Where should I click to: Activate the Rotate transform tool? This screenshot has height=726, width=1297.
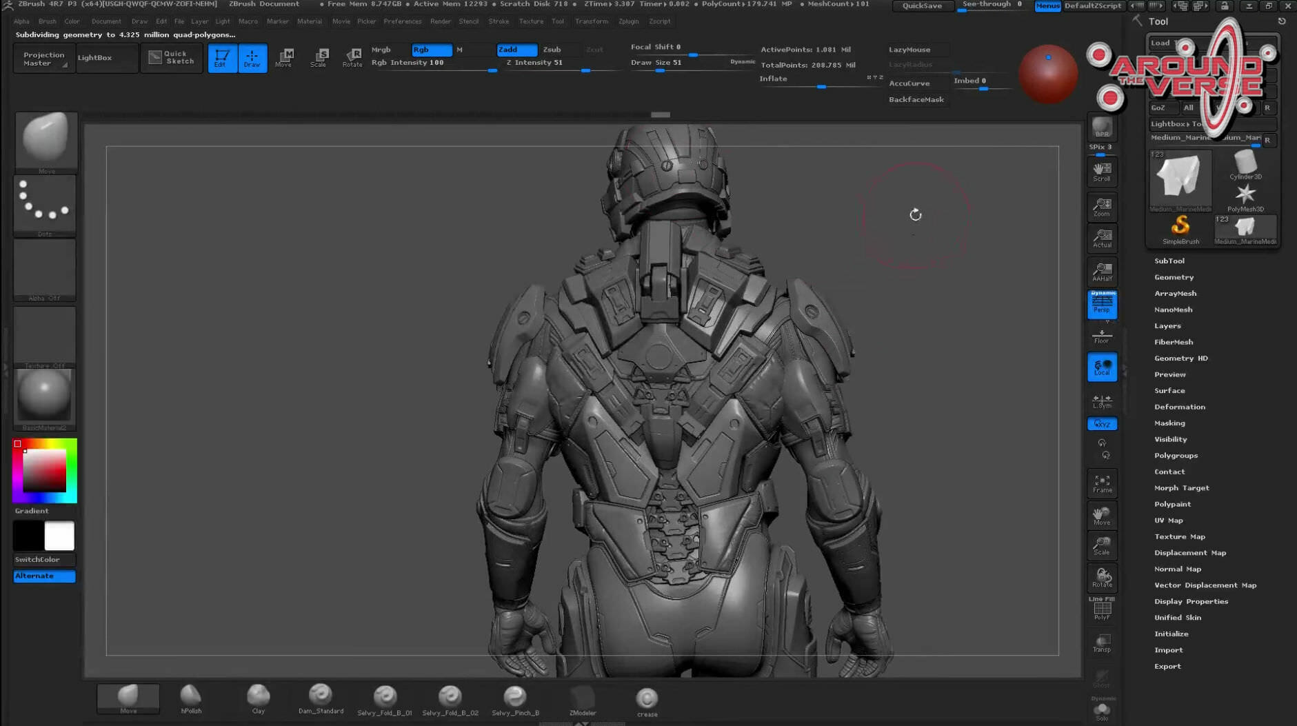(x=352, y=57)
